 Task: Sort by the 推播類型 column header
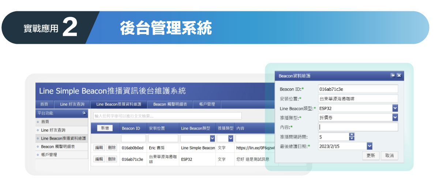[x=225, y=128]
